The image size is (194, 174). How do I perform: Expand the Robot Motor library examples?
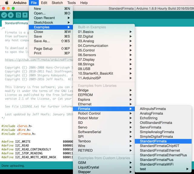point(104,118)
